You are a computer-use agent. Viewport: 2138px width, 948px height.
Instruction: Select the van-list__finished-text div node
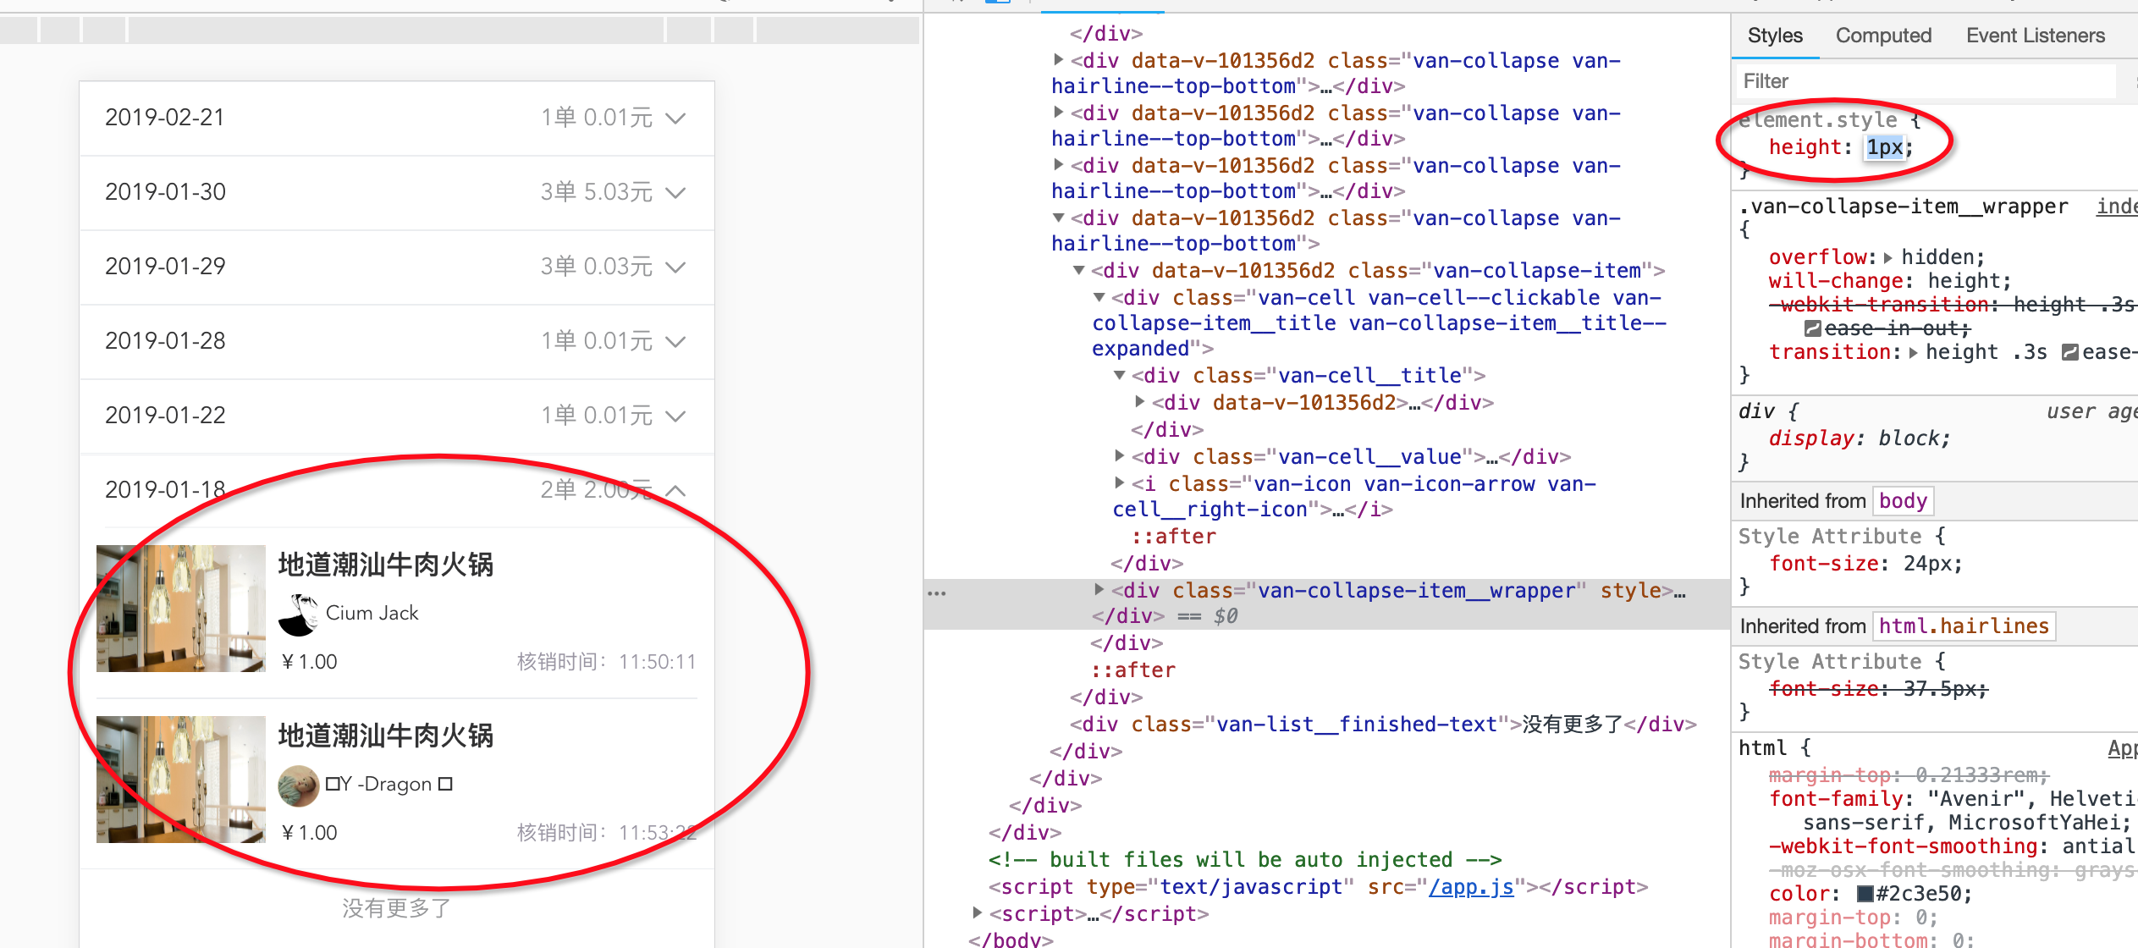click(1383, 725)
